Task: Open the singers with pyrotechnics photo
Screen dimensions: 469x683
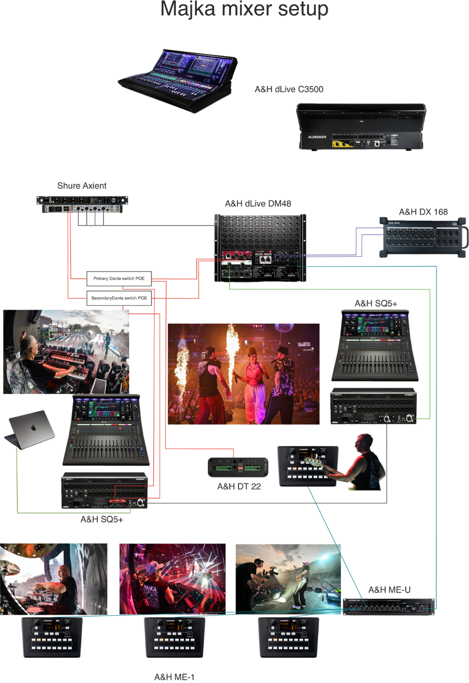Action: click(244, 374)
